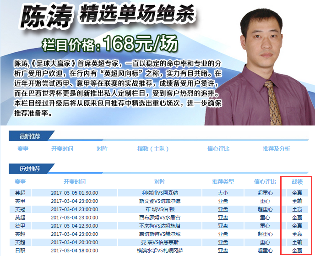Click the 2017-03-04 20:30:00 time cell
The width and height of the screenshot is (315, 256).
(x=74, y=242)
